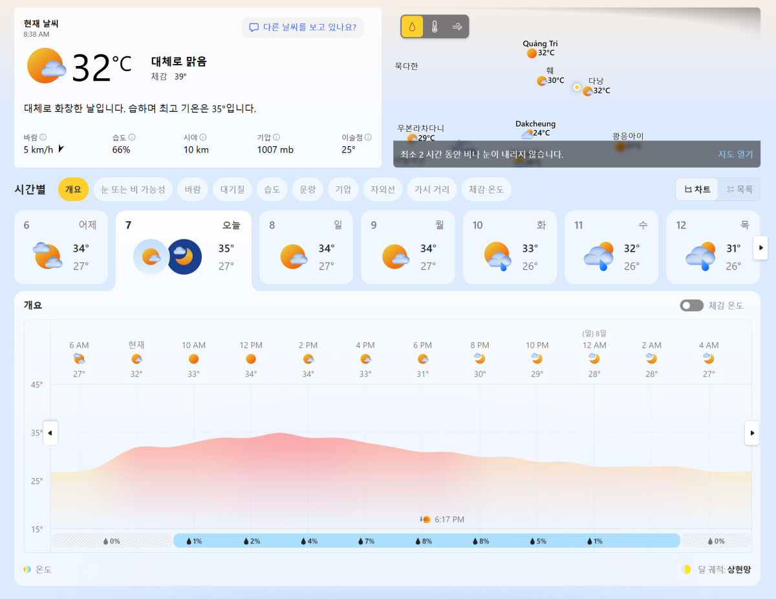Select the hourly 체감 온도 tab
The image size is (776, 599).
pyautogui.click(x=487, y=190)
